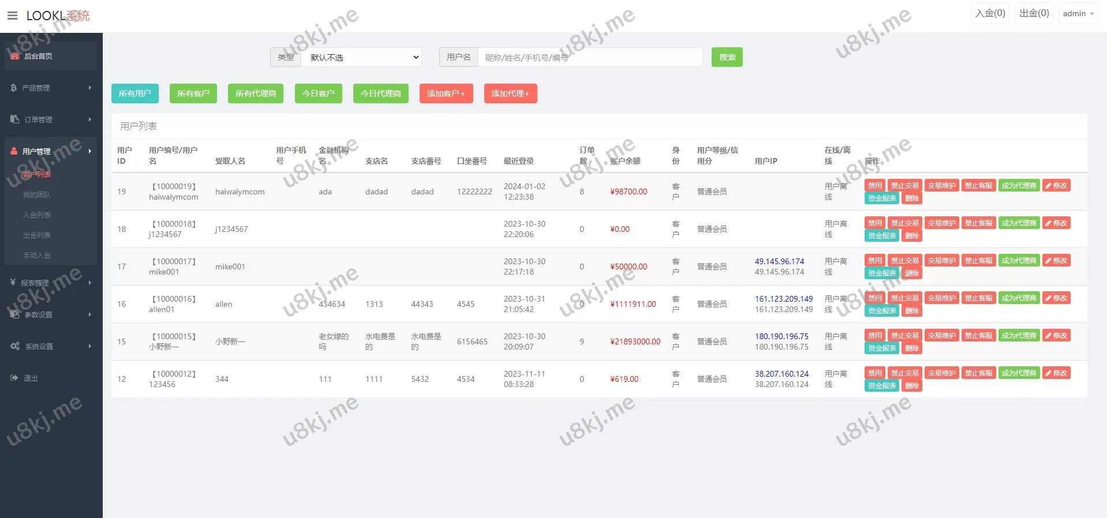1107x518 pixels.
Task: Select 手动入金 in the sidebar submenu
Action: pyautogui.click(x=37, y=256)
